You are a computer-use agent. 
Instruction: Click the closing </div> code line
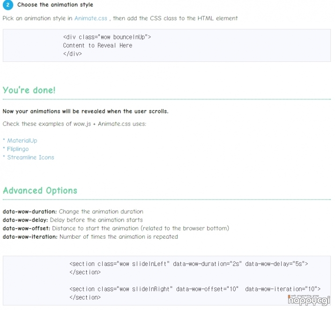(73, 54)
